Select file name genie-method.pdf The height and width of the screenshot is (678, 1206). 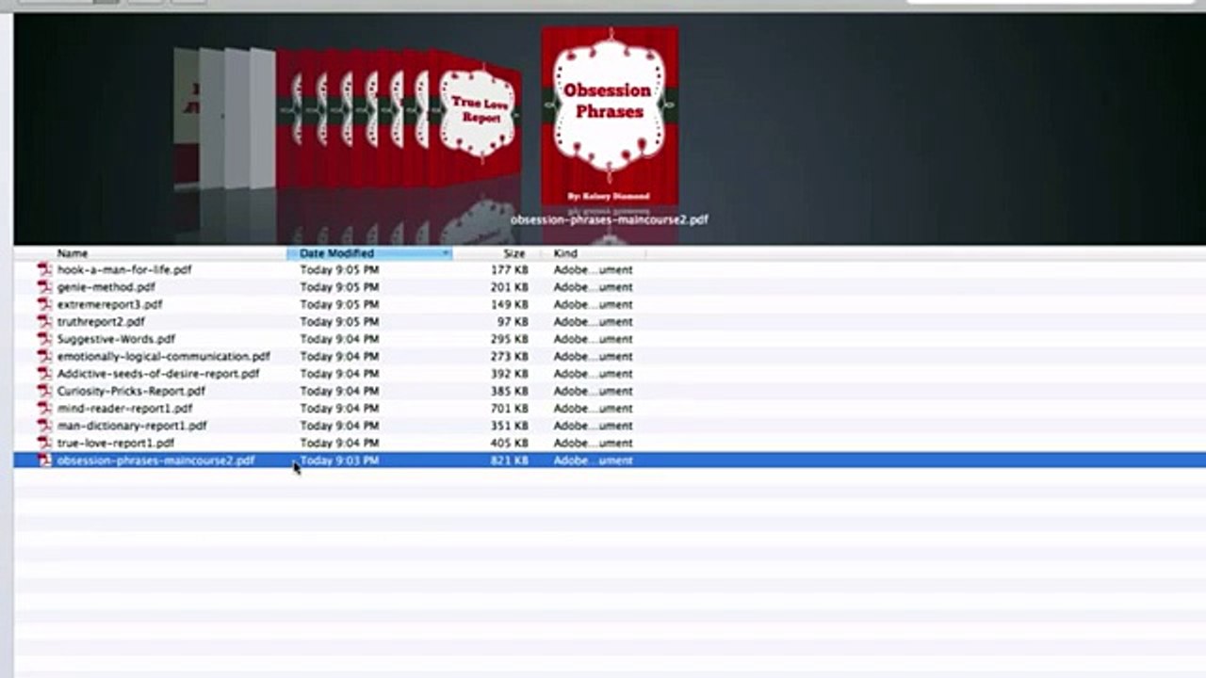point(106,286)
